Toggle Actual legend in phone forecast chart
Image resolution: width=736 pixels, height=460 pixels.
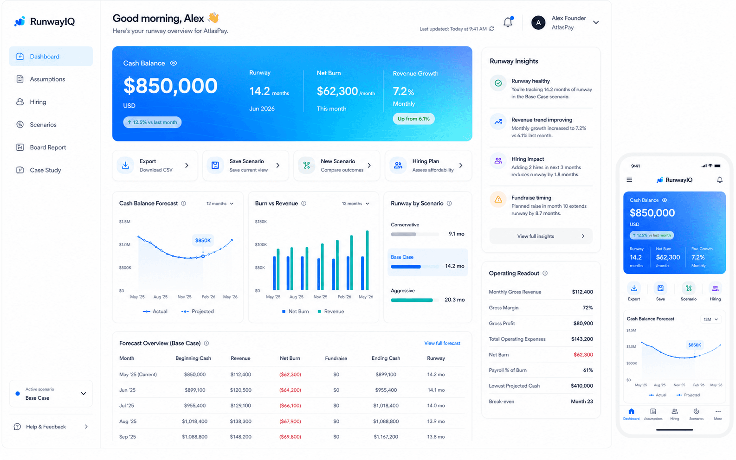(658, 395)
